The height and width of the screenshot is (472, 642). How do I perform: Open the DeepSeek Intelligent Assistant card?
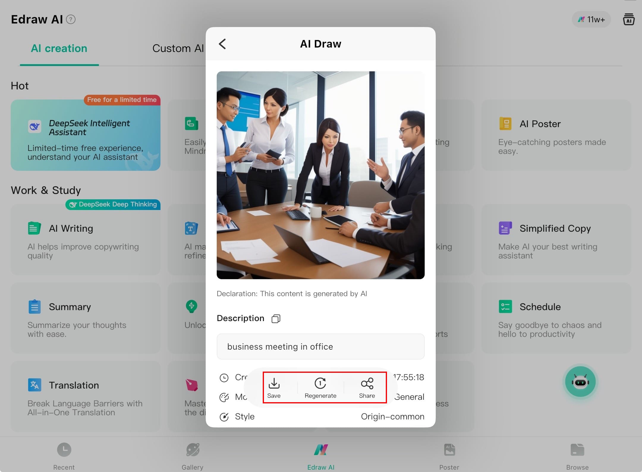[86, 135]
